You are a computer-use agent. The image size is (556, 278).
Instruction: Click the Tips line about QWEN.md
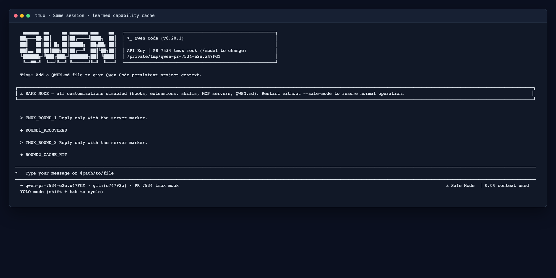(x=111, y=75)
